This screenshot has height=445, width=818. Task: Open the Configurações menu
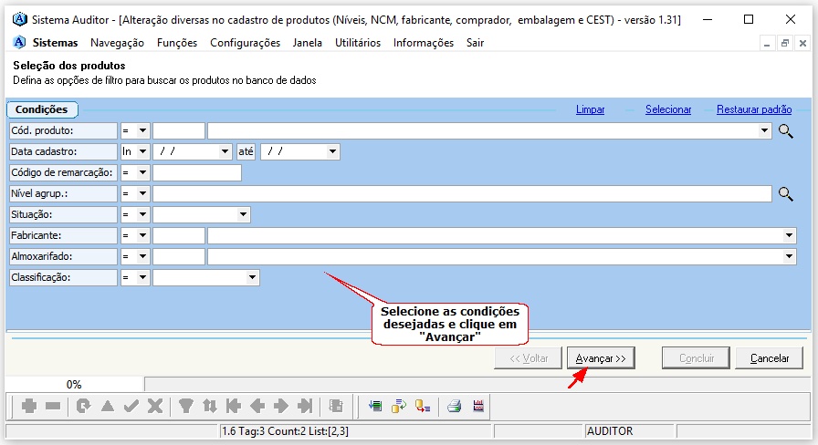245,43
